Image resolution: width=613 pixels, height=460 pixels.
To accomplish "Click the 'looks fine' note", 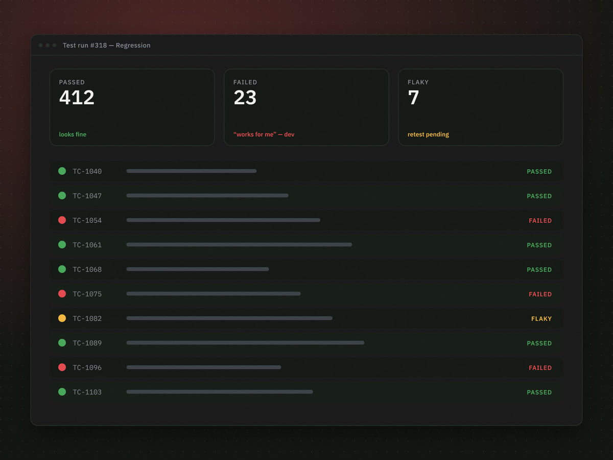I will pos(73,134).
